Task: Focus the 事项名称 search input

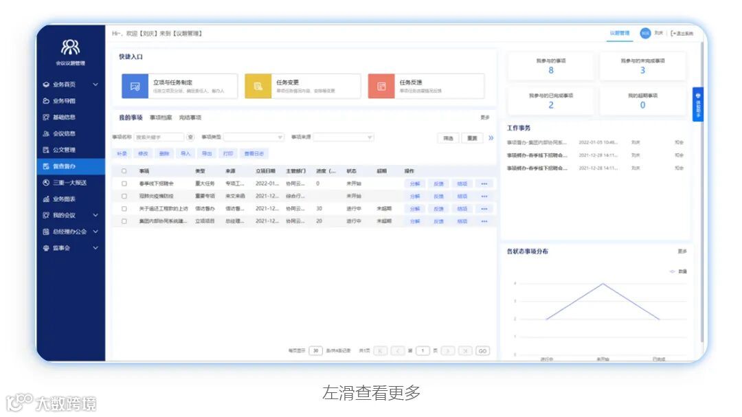Action: (159, 137)
